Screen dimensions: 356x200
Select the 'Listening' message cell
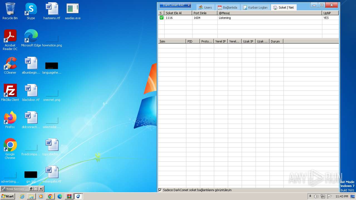point(270,18)
